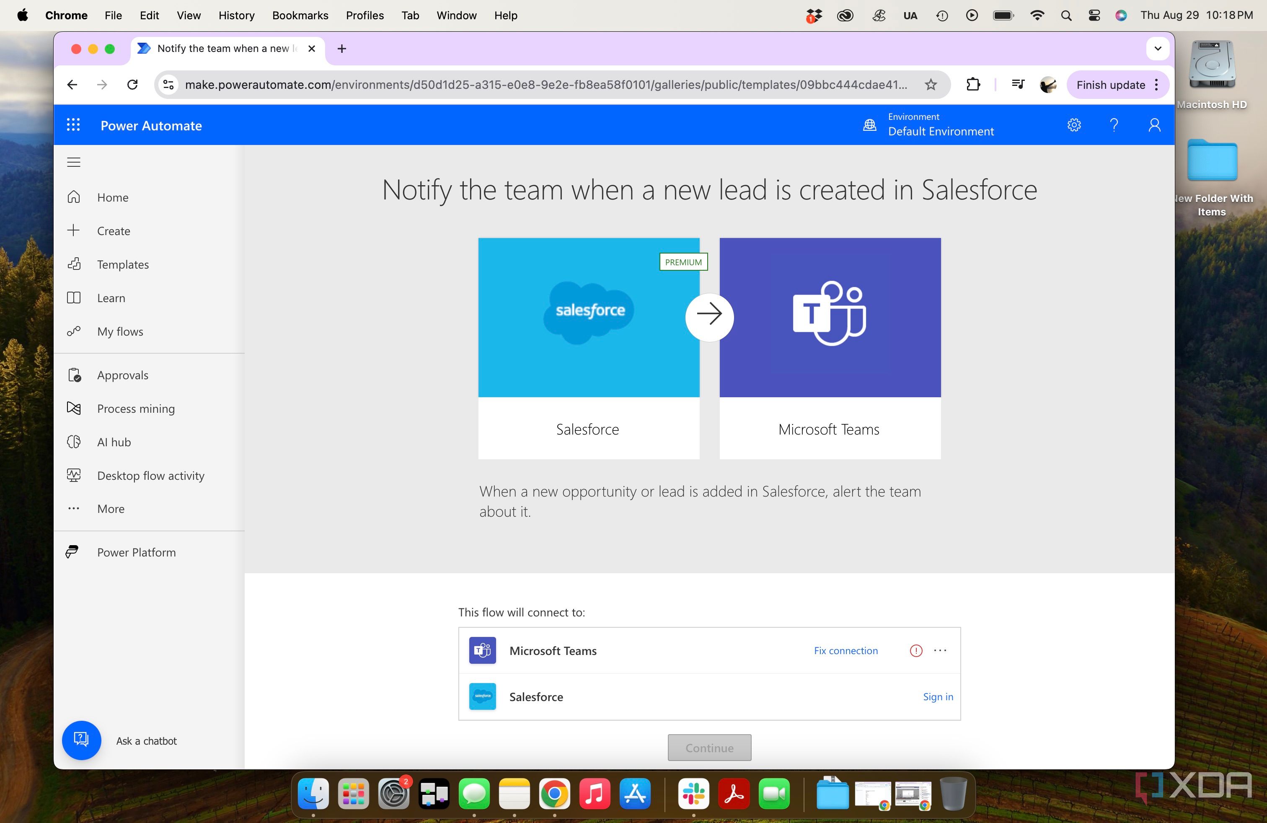
Task: Click the address bar URL
Action: coord(546,85)
